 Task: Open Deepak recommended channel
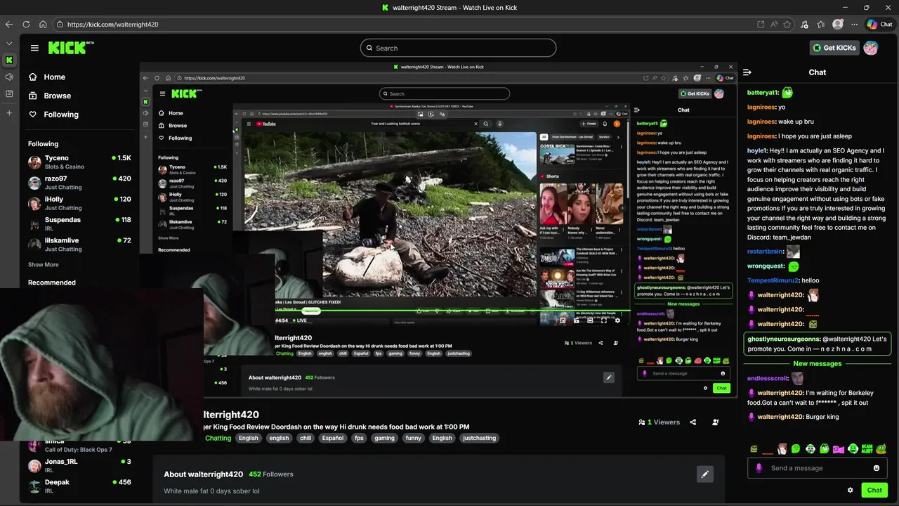click(x=79, y=486)
